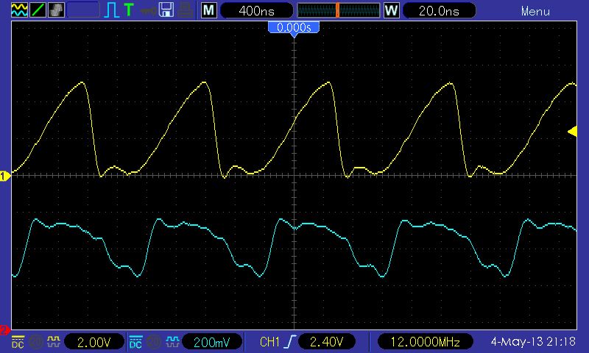589x353 pixels.
Task: Open the Menu button
Action: pos(535,11)
